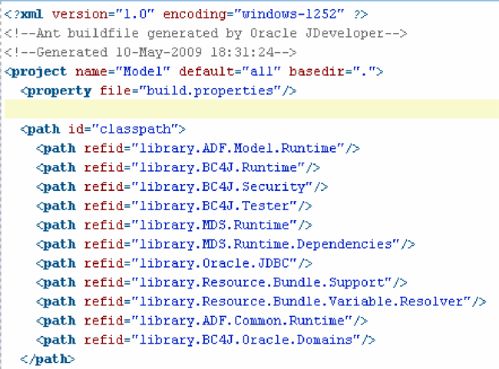Click the closing </path> tag

[x=48, y=359]
